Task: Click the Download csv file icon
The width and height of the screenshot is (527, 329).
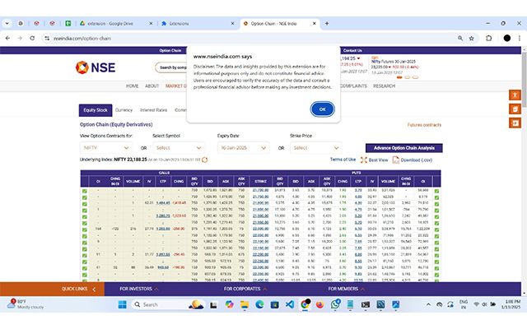Action: coord(396,160)
